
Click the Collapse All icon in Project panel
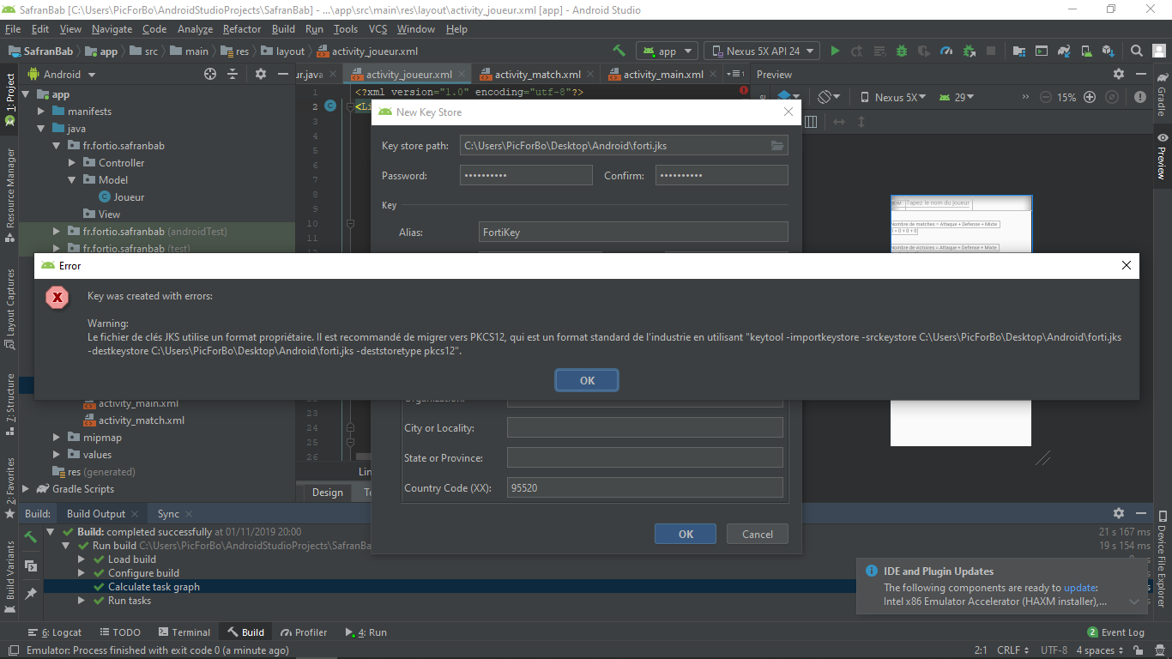[233, 75]
